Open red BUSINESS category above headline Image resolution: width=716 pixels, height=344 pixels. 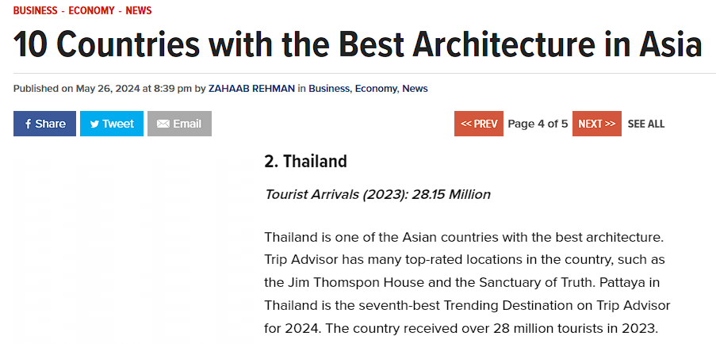coord(36,10)
